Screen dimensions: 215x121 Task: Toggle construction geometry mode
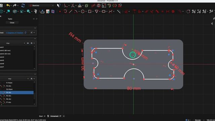click(x=119, y=11)
